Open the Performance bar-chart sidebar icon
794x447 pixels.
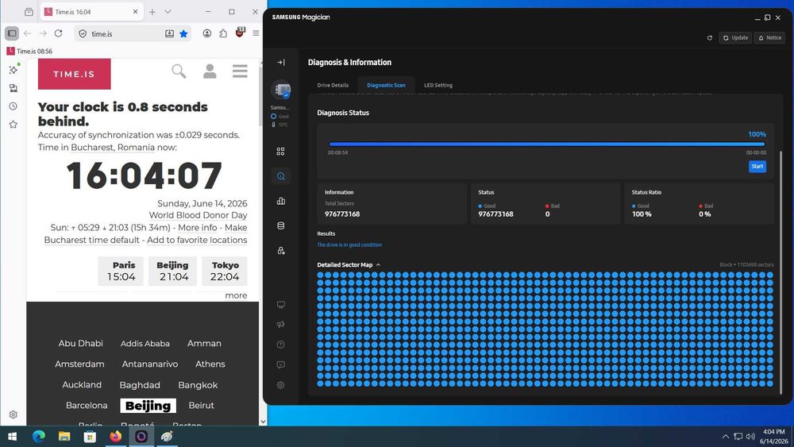click(x=280, y=201)
